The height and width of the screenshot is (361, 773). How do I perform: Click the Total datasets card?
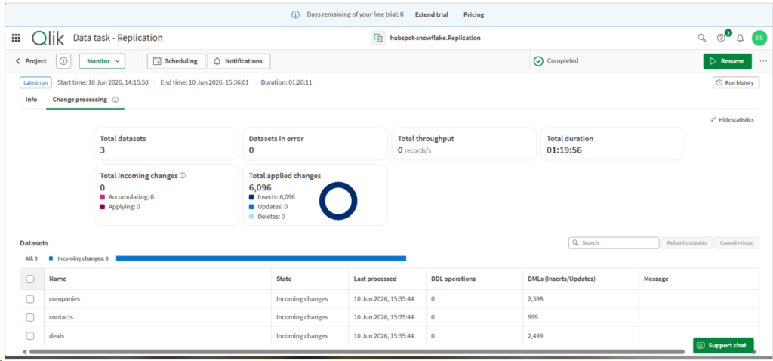166,144
